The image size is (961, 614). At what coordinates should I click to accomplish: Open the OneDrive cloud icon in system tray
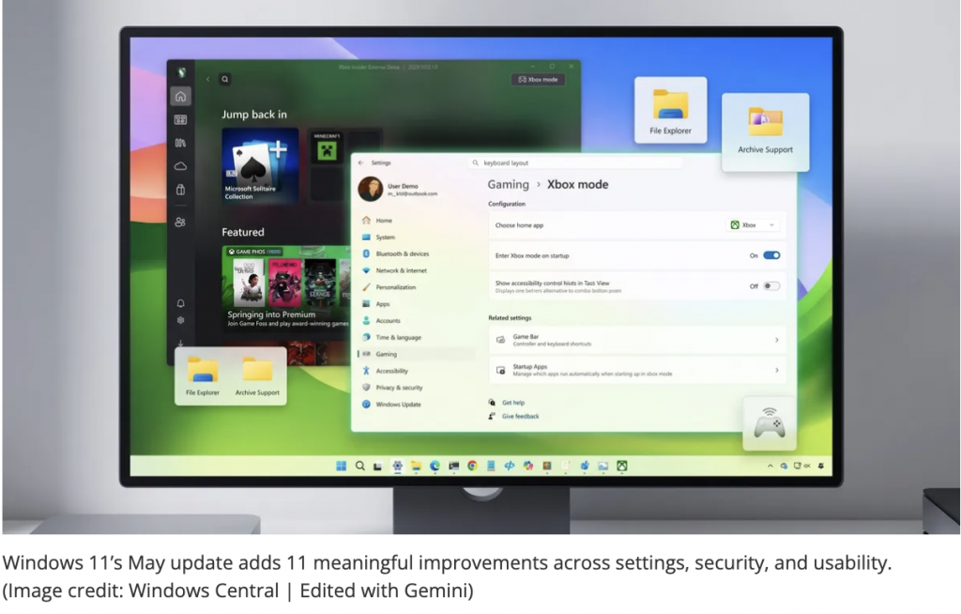pos(784,467)
